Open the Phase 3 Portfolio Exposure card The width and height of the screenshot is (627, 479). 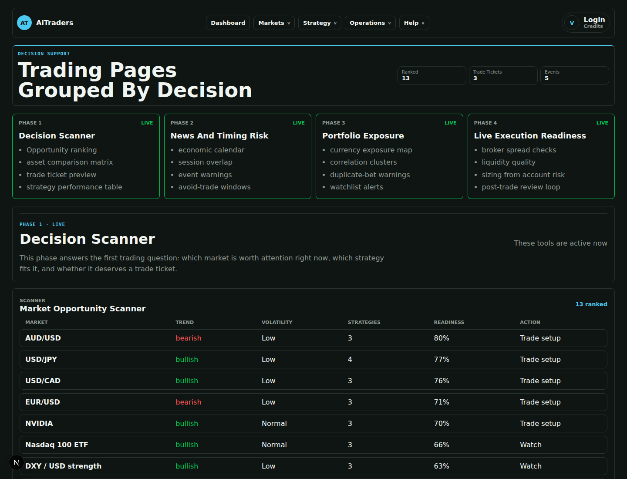(389, 156)
